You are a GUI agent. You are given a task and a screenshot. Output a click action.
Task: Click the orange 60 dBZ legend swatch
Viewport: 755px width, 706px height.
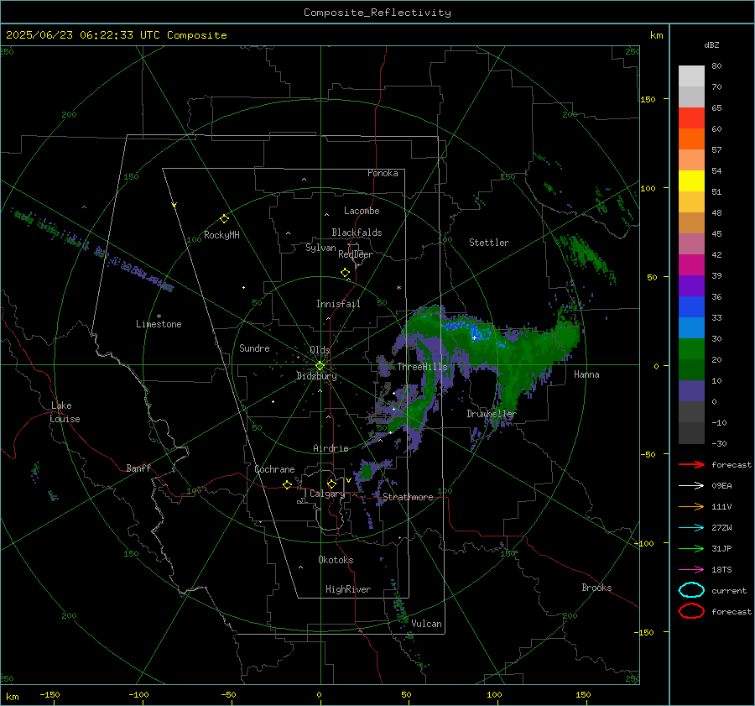point(691,139)
